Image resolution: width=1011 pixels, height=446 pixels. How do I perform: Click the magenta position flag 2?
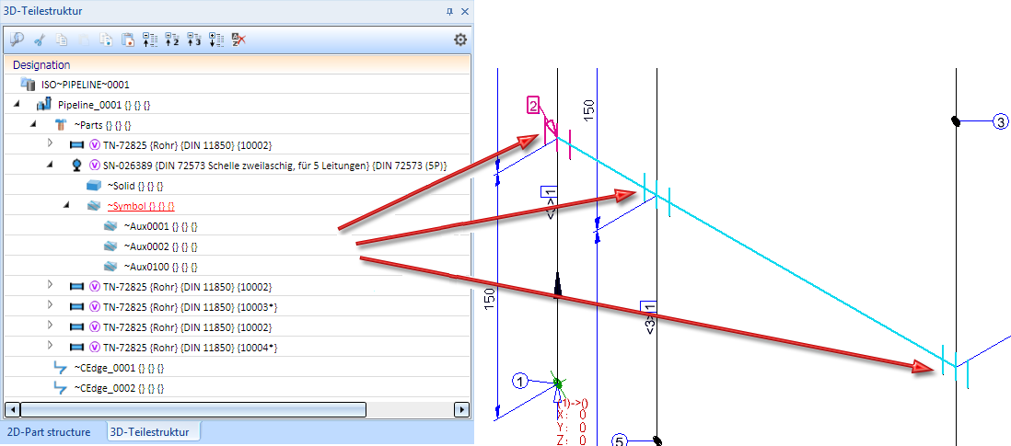tap(534, 106)
